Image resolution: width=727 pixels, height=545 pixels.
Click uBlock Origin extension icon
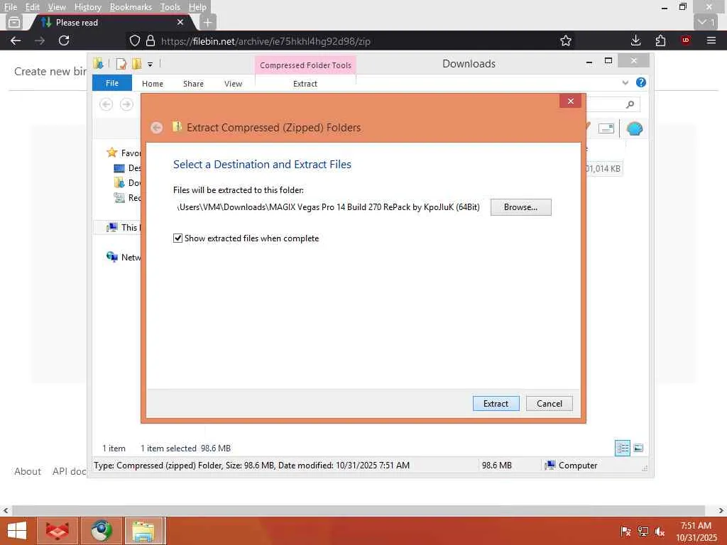click(x=686, y=40)
